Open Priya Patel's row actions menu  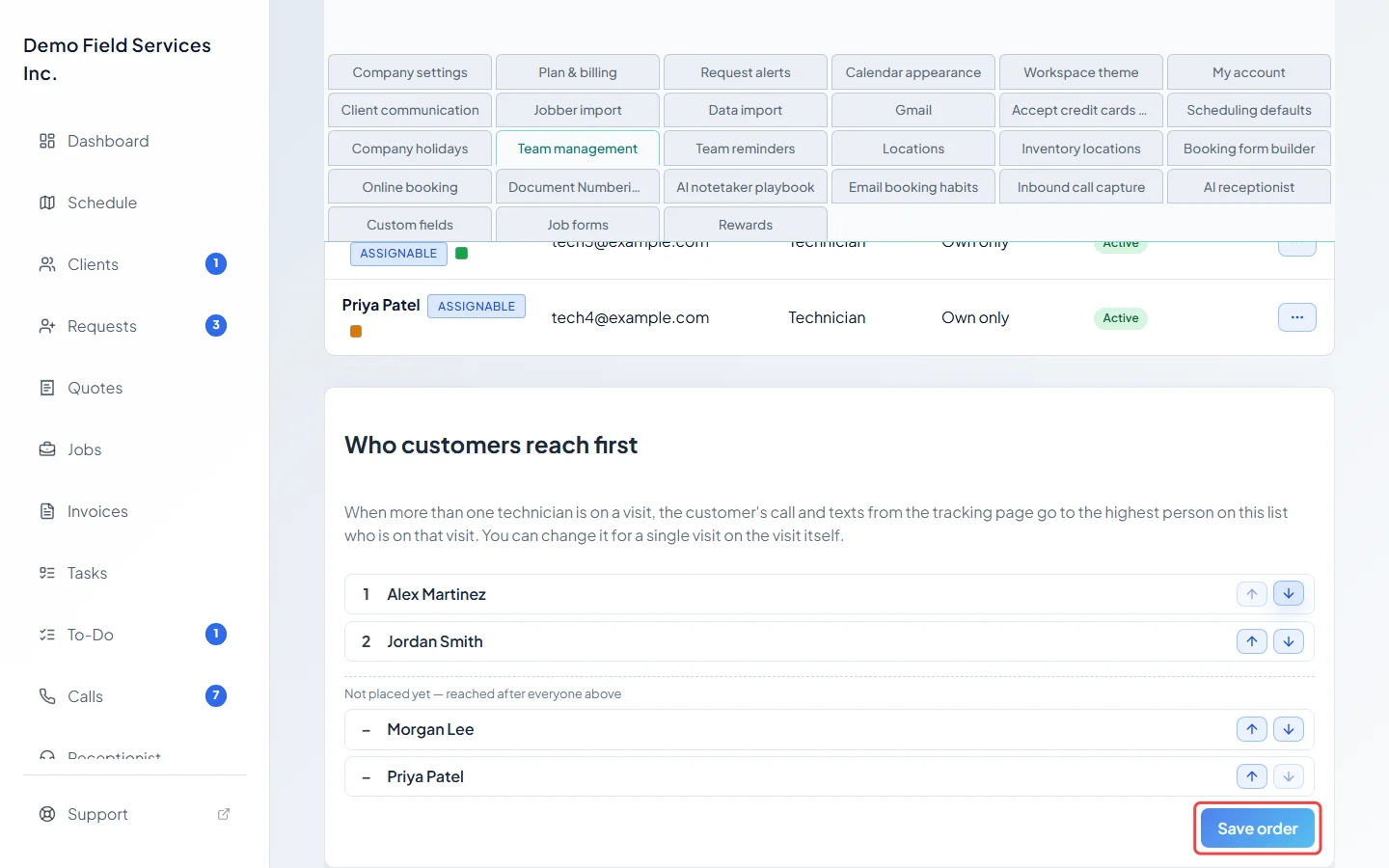click(1297, 317)
